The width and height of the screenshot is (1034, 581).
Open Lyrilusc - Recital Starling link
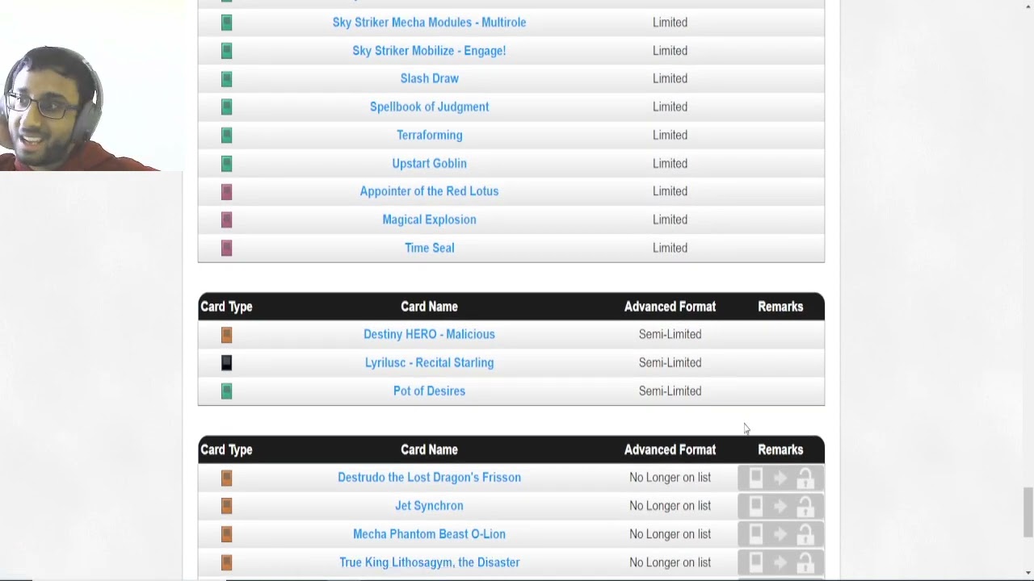tap(429, 362)
